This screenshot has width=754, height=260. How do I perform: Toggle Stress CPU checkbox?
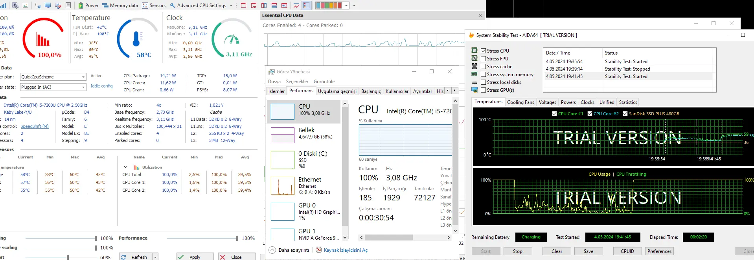click(x=483, y=51)
